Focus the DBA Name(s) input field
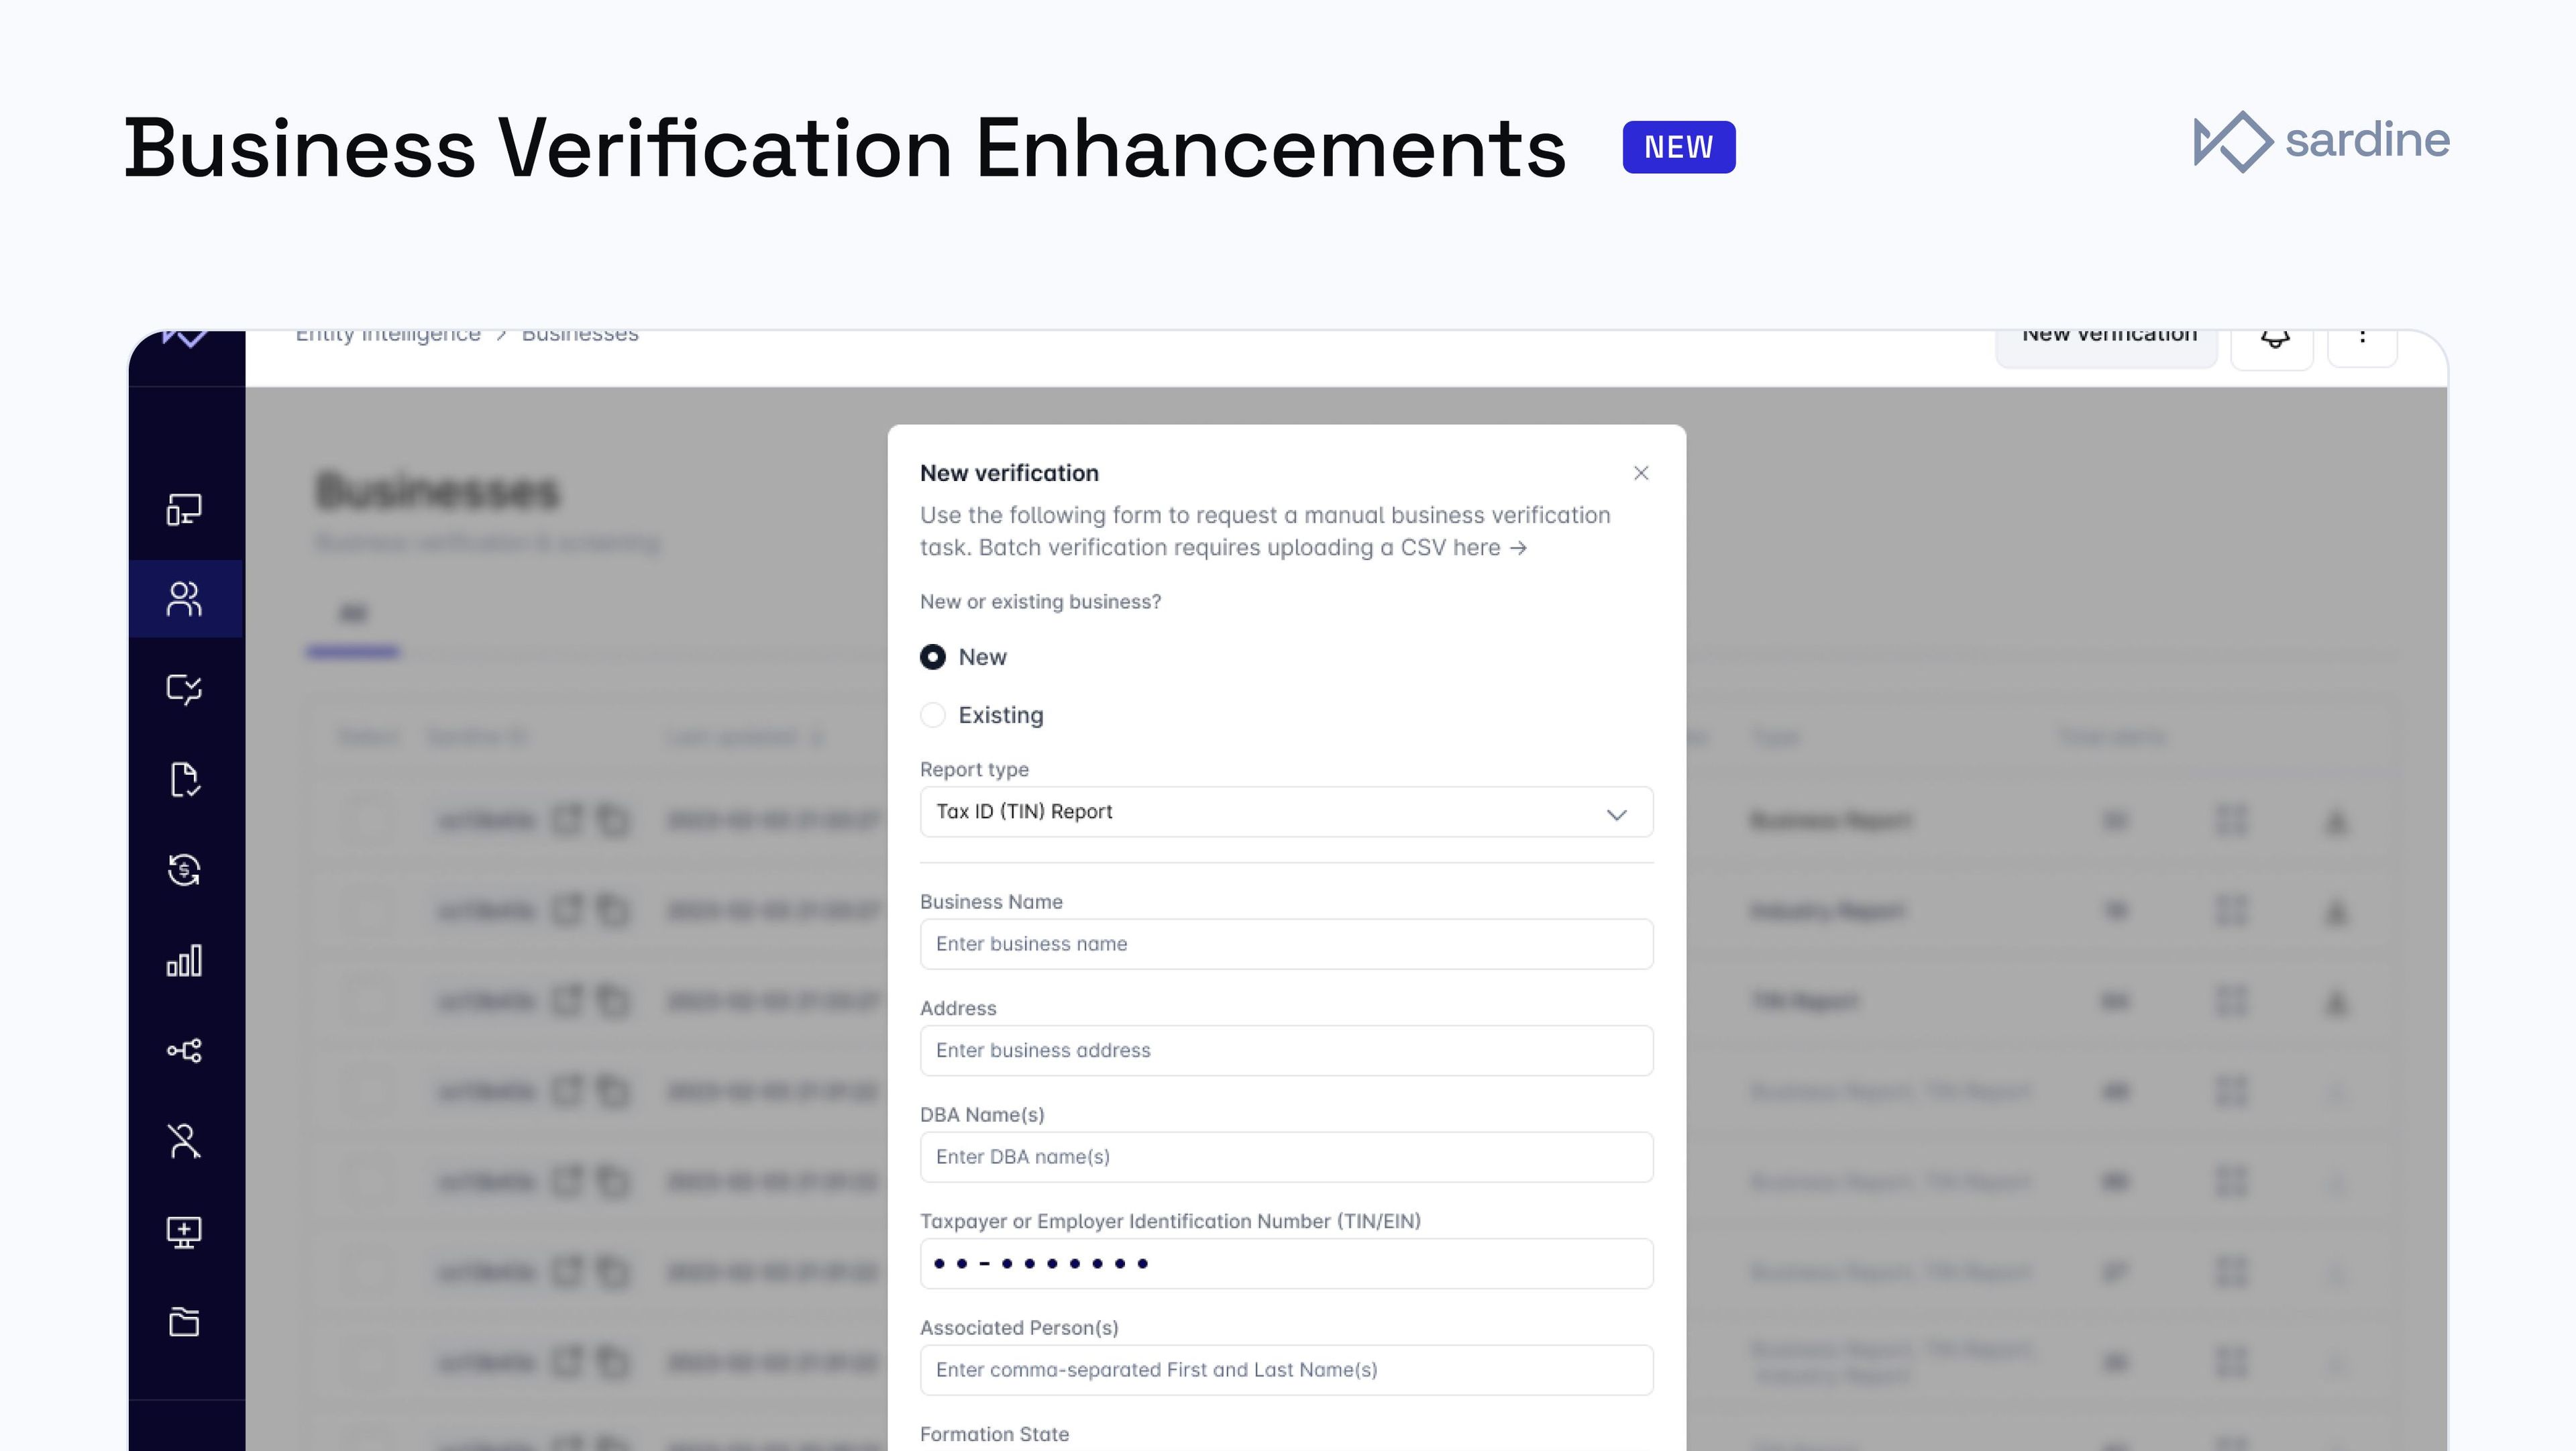The width and height of the screenshot is (2576, 1451). 1286,1157
